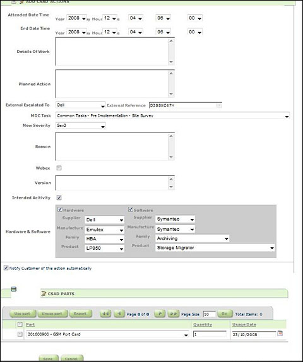Click Reason scrollbar down arrow
This screenshot has width=303, height=362.
coord(171,157)
